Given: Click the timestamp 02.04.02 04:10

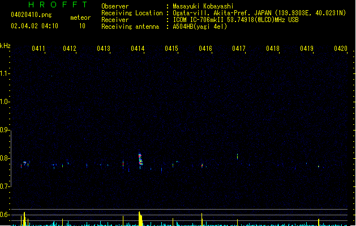Looking at the screenshot, I should (x=35, y=26).
